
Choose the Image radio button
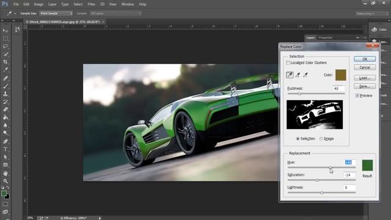(x=321, y=139)
